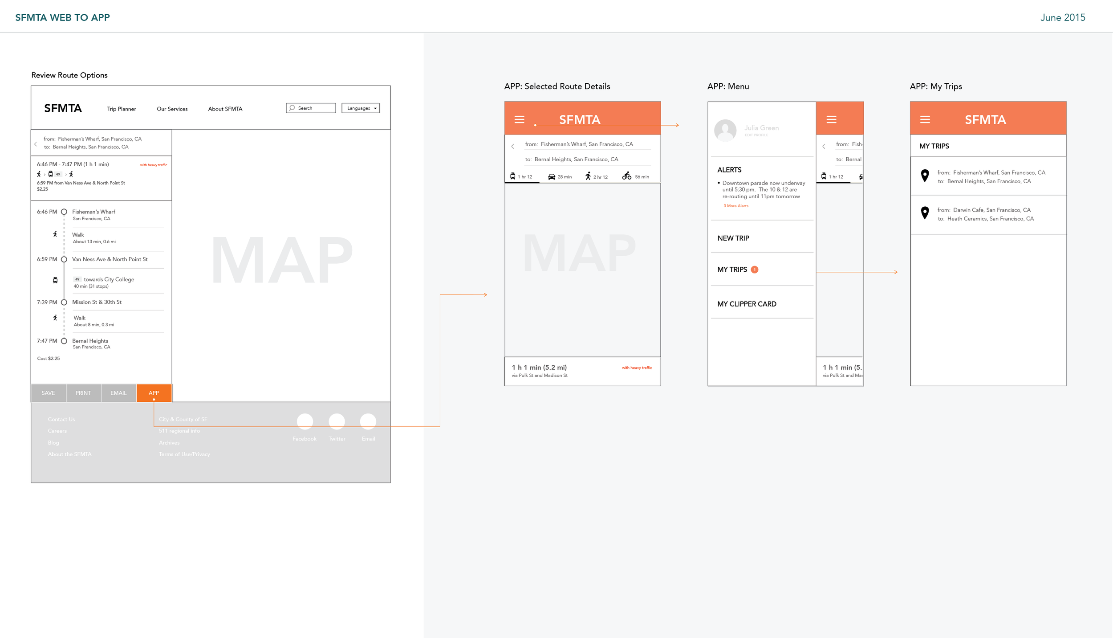The height and width of the screenshot is (638, 1113).
Task: Click the bus icon beside towards City College
Action: click(x=55, y=280)
